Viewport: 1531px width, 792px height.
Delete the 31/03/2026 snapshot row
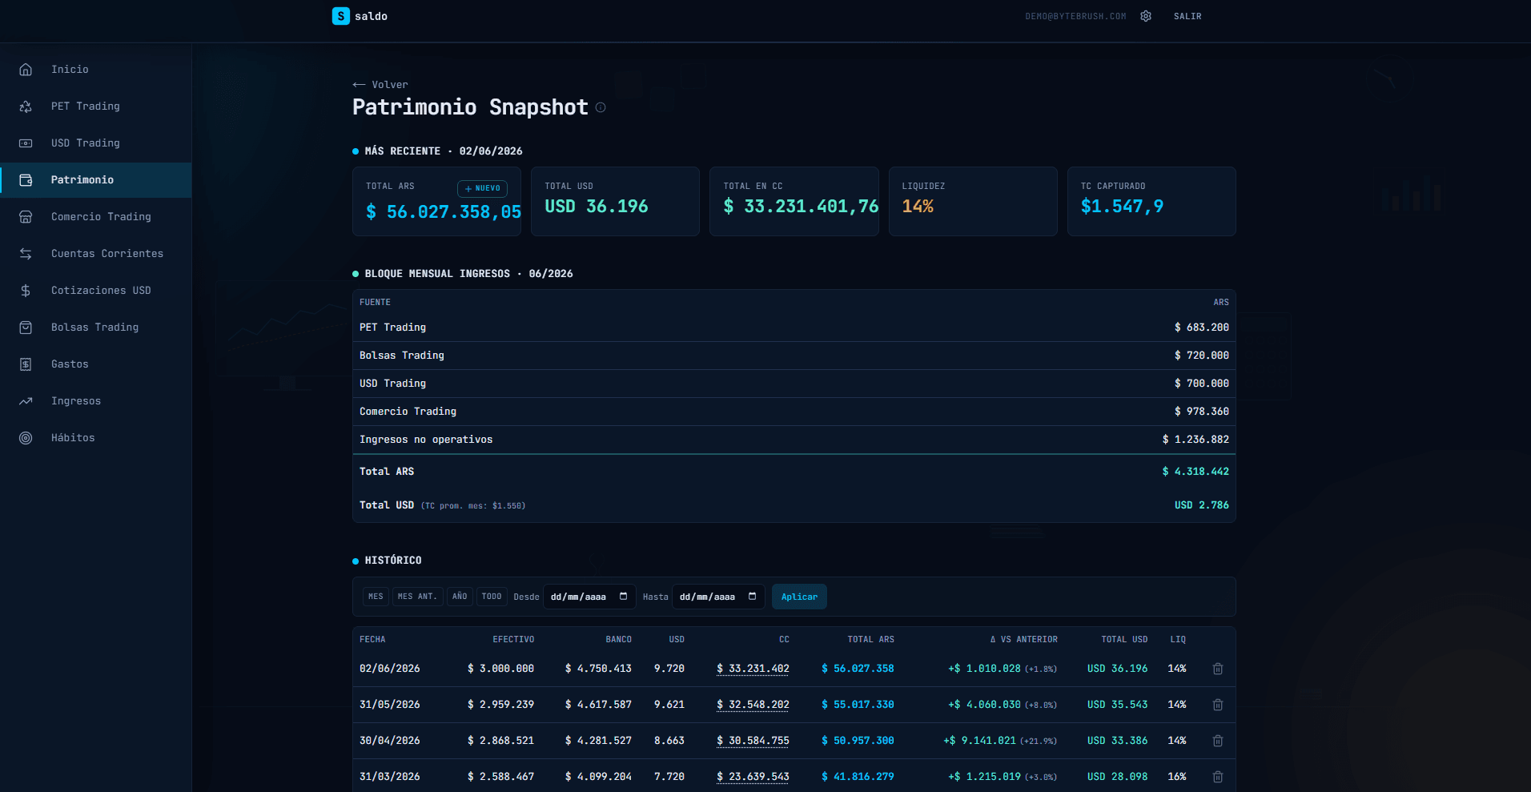pyautogui.click(x=1218, y=777)
